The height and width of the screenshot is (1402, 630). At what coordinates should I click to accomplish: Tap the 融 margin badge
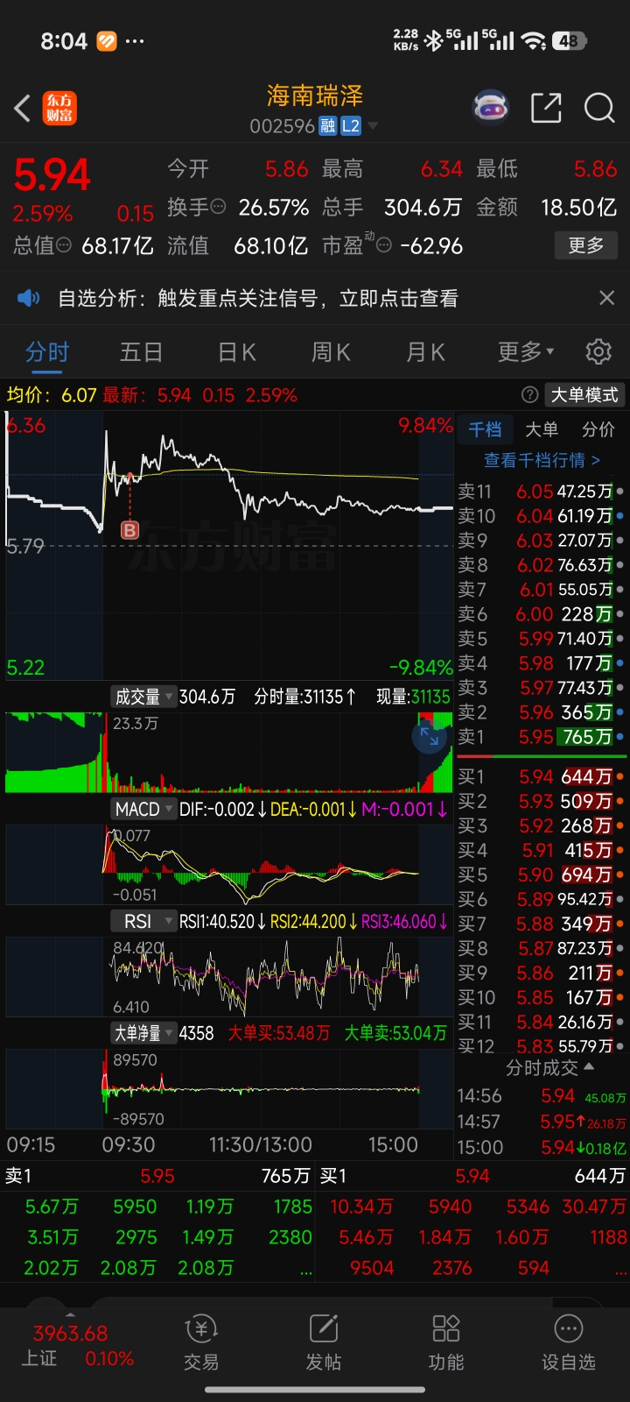327,126
